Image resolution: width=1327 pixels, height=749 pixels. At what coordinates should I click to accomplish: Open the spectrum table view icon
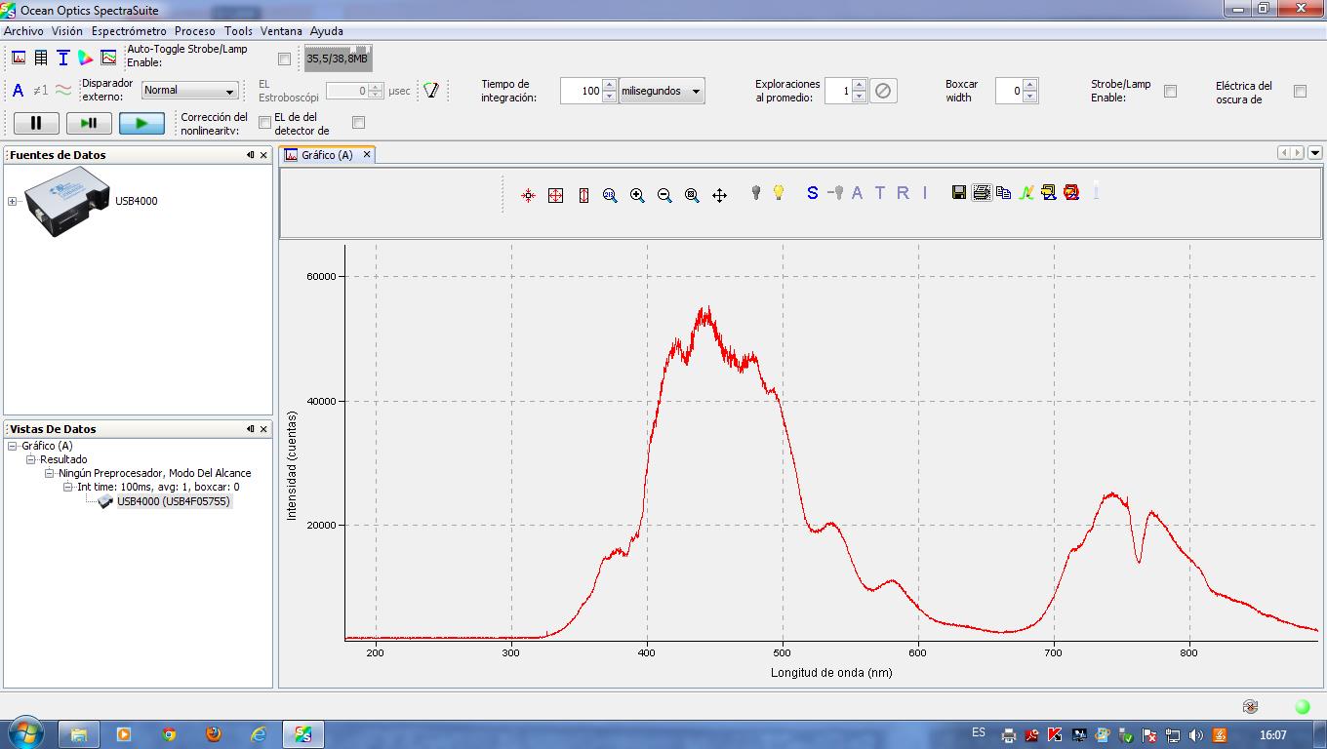coord(41,58)
